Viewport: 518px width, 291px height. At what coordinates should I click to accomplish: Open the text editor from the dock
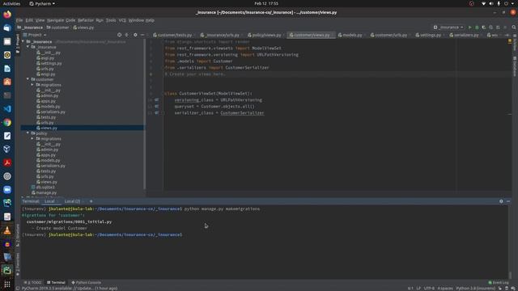pyautogui.click(x=7, y=136)
